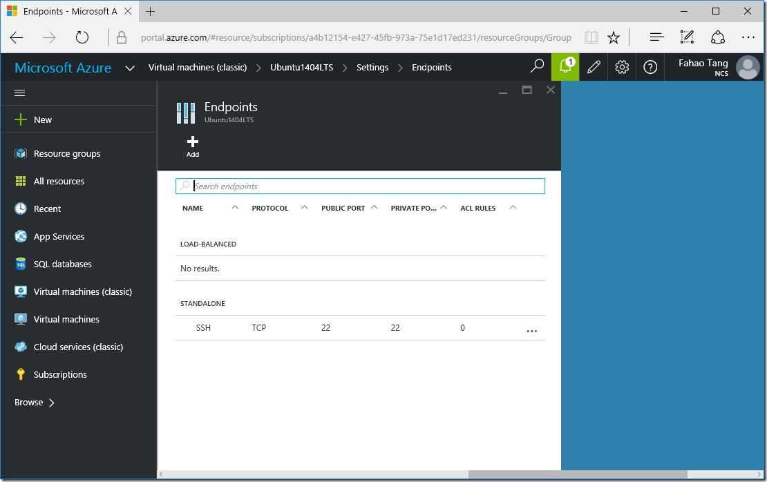Close the Endpoints browser tab
The height and width of the screenshot is (482, 767).
click(x=128, y=11)
